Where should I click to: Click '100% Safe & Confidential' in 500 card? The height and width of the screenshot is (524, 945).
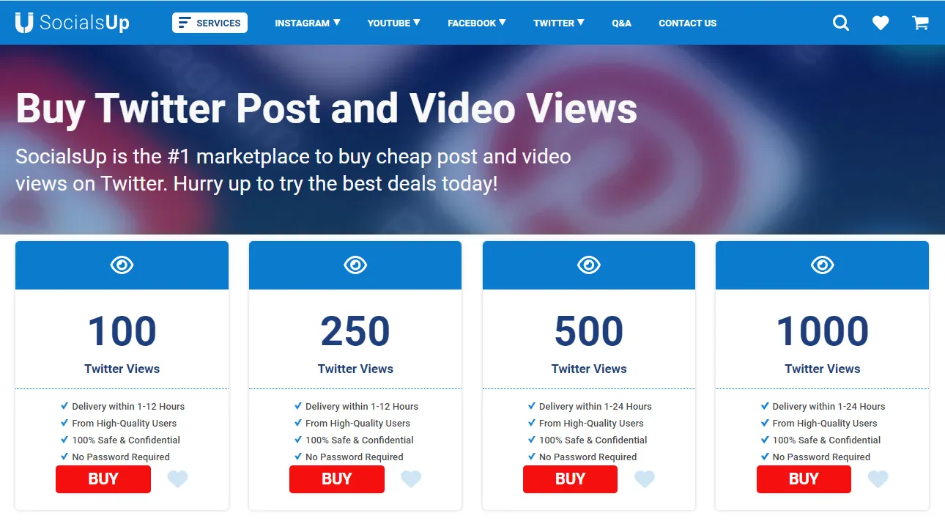tap(593, 440)
